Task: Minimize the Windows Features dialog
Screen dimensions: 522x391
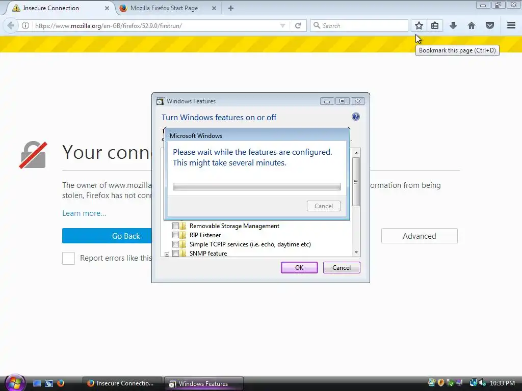Action: [327, 101]
